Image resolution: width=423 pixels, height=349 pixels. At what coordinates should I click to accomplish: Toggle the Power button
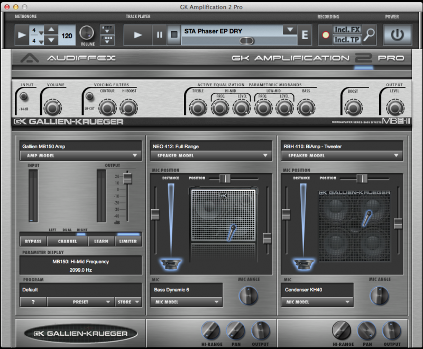[x=397, y=34]
